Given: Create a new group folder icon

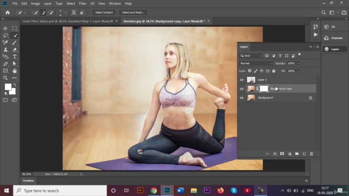Looking at the screenshot, I should [297, 154].
